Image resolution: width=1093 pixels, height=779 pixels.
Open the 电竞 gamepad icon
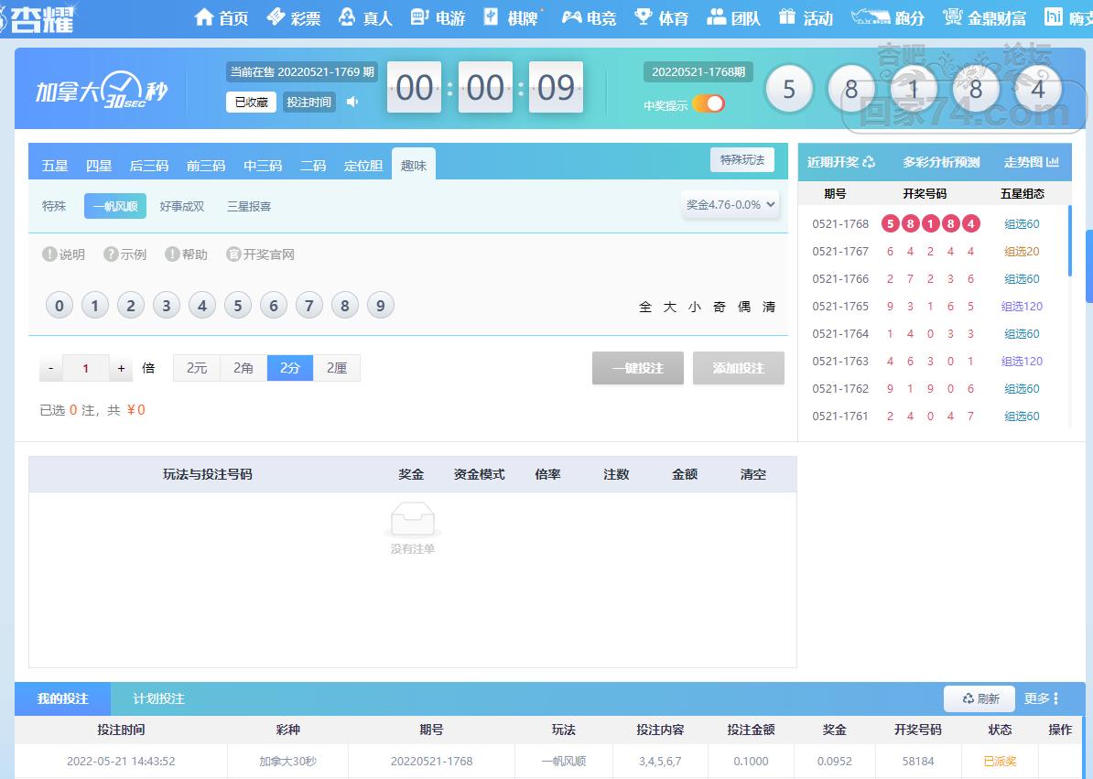click(571, 16)
